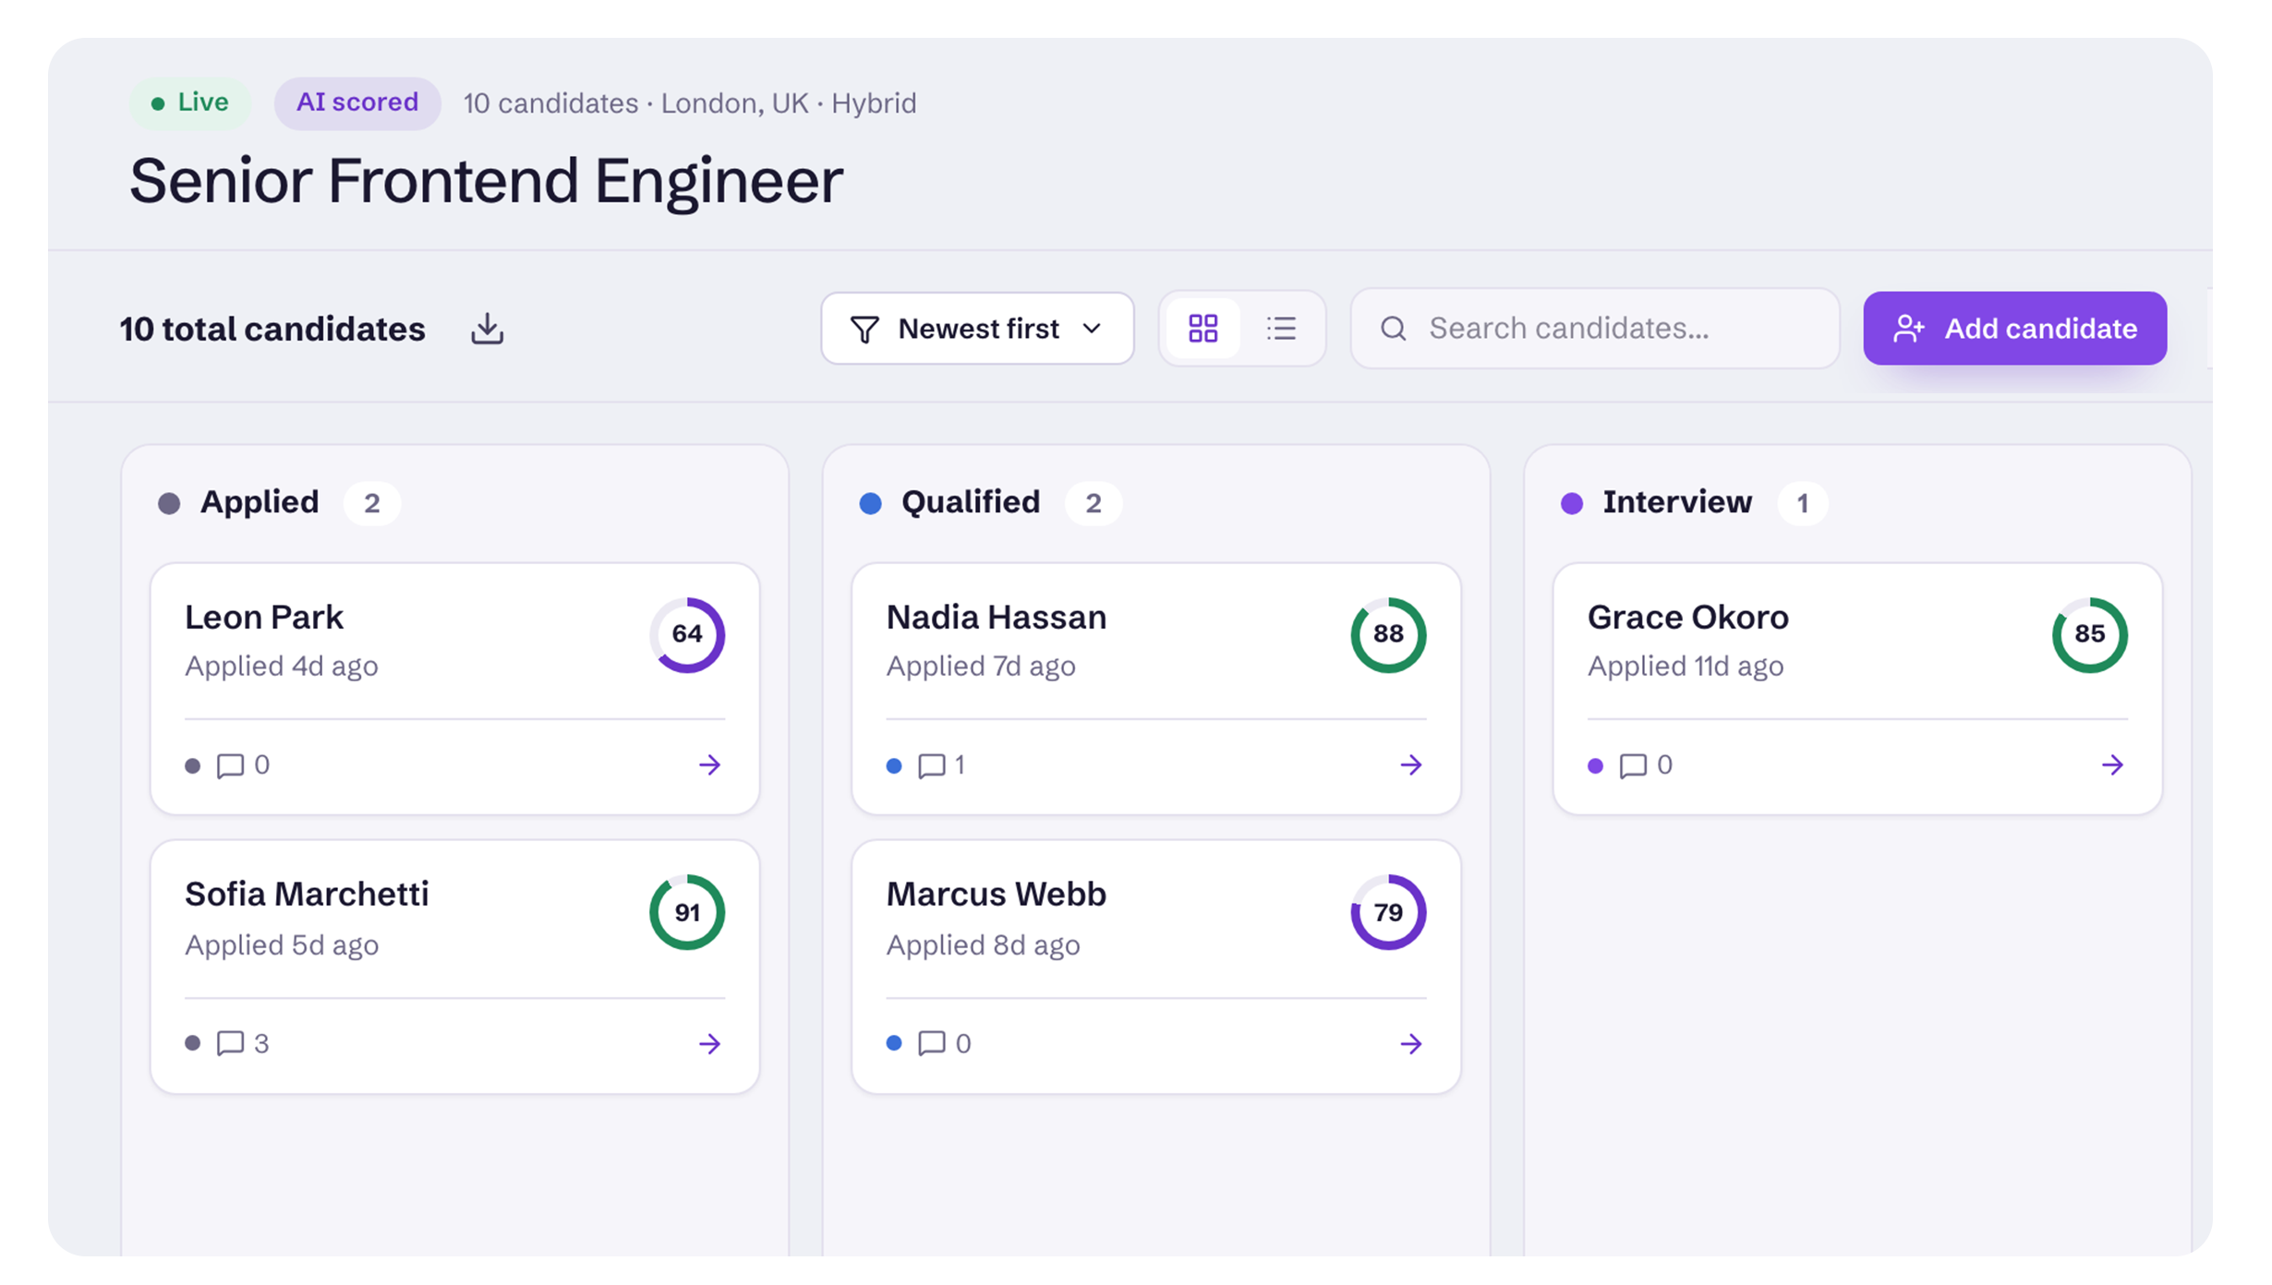The image size is (2272, 1285).
Task: Open Nadia Hassan's profile arrow
Action: click(x=1410, y=764)
